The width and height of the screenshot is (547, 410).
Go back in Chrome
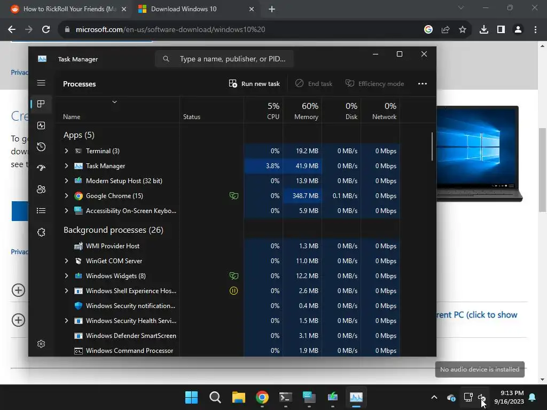pos(12,30)
